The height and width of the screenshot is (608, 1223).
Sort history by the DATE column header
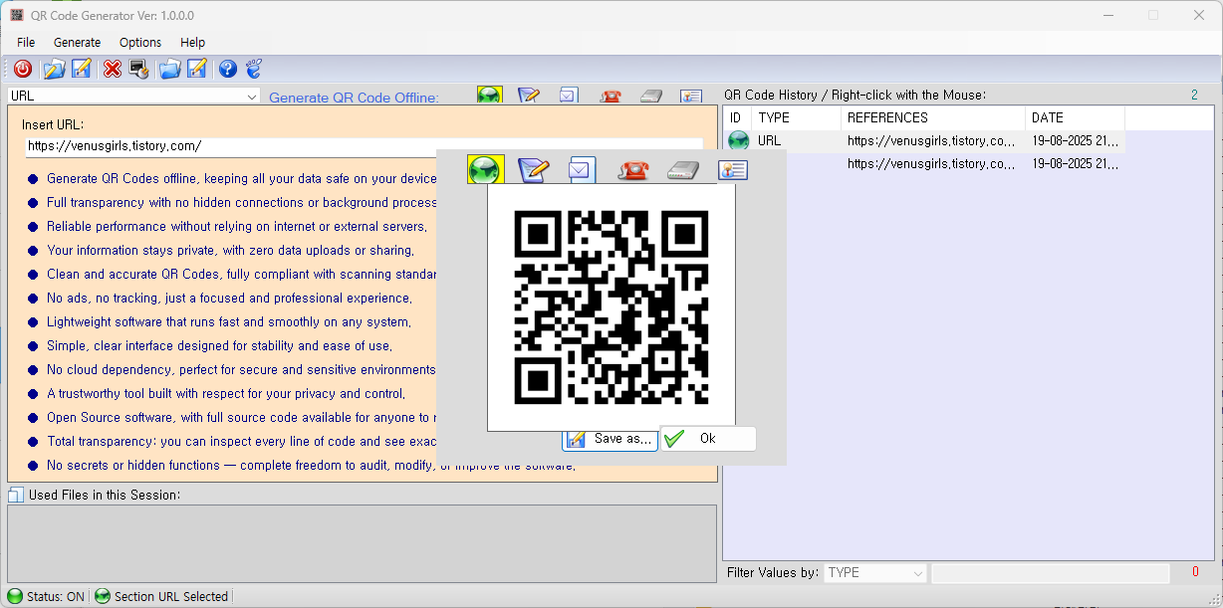pos(1075,117)
